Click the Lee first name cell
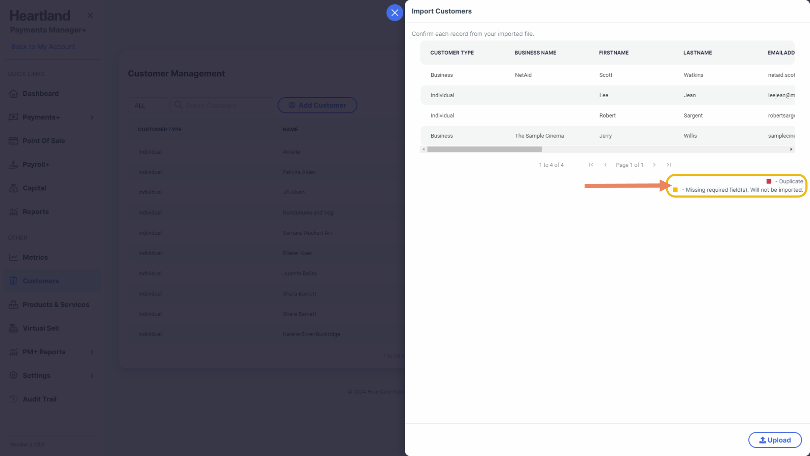810x456 pixels. click(x=603, y=95)
